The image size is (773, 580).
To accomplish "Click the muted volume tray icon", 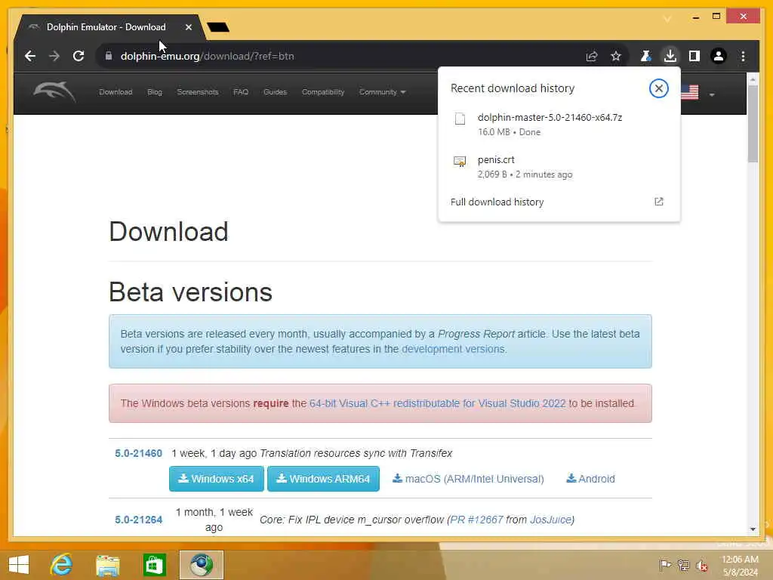I will [x=701, y=566].
